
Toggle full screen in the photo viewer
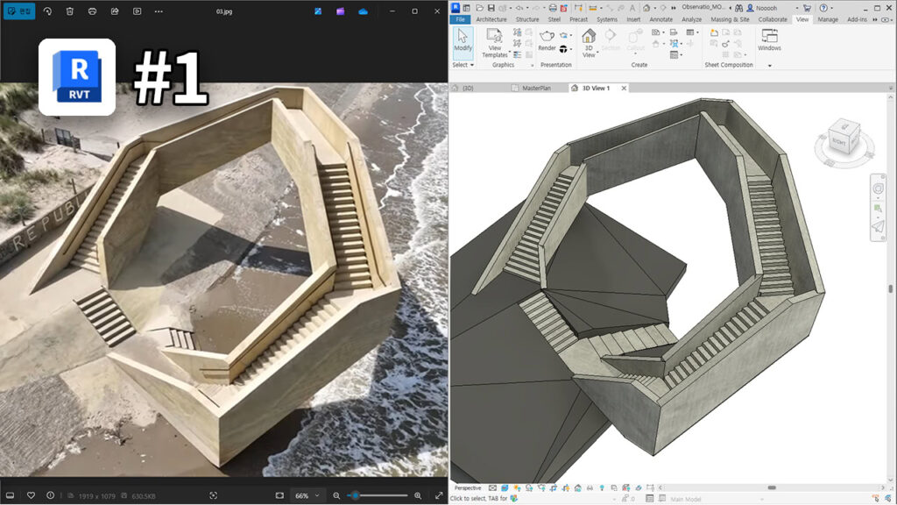point(439,495)
